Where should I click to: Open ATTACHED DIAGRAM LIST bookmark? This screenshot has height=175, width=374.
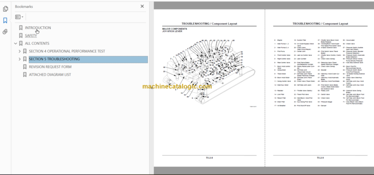[x=50, y=75]
